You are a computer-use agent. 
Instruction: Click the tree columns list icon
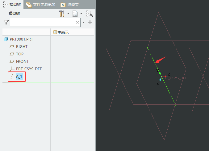(75, 14)
